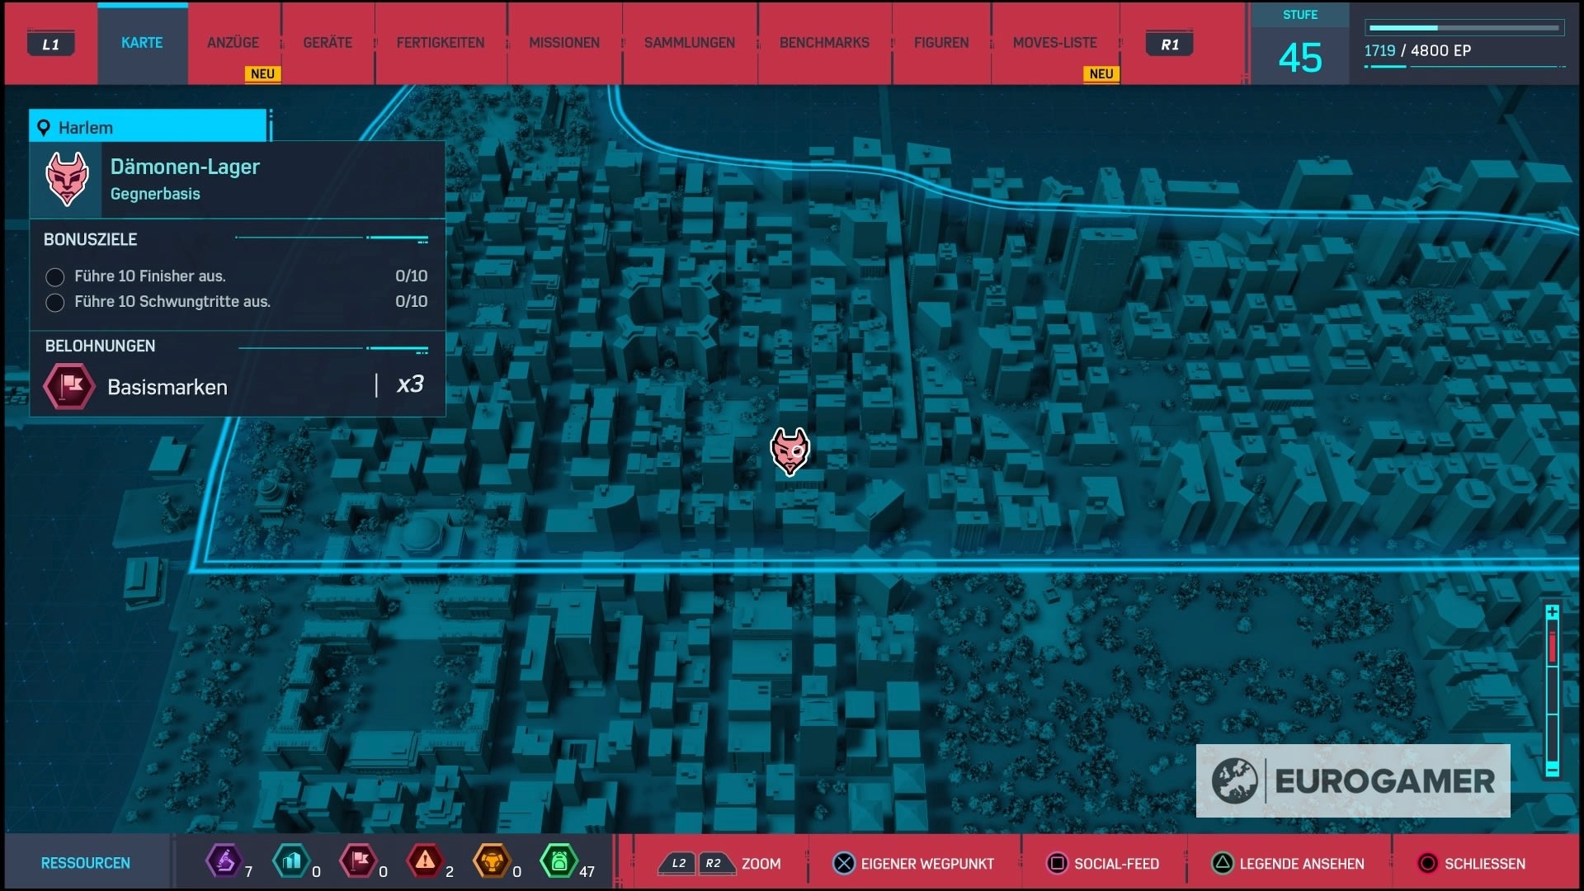1584x891 pixels.
Task: Open the Moves-Liste tab
Action: pyautogui.click(x=1055, y=43)
